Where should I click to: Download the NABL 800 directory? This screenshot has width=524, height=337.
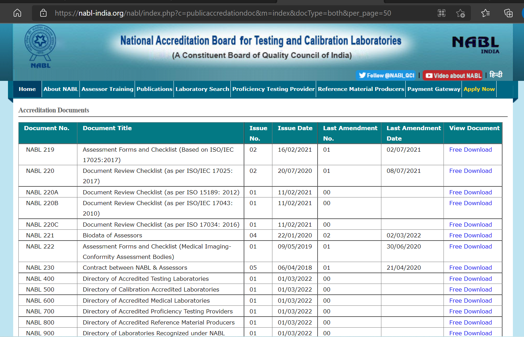pyautogui.click(x=471, y=322)
